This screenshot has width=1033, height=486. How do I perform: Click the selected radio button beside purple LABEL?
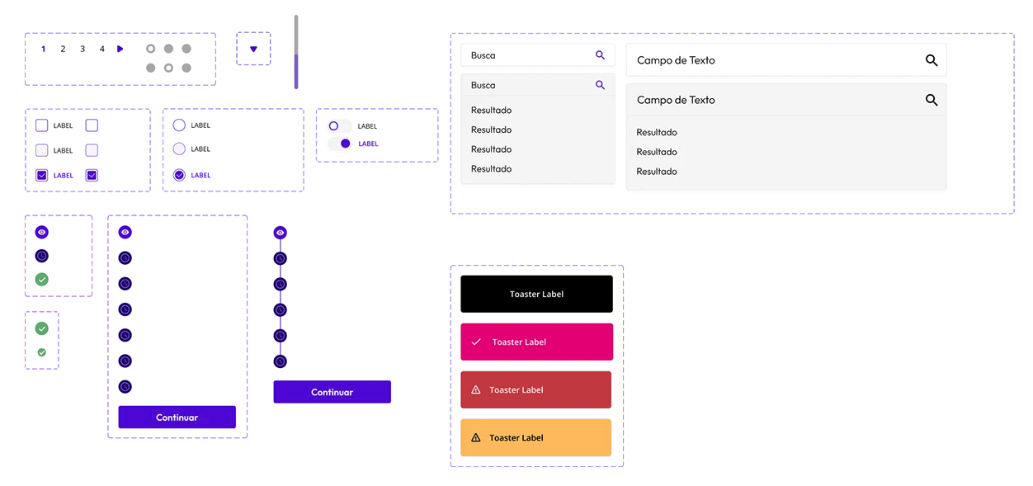[179, 175]
